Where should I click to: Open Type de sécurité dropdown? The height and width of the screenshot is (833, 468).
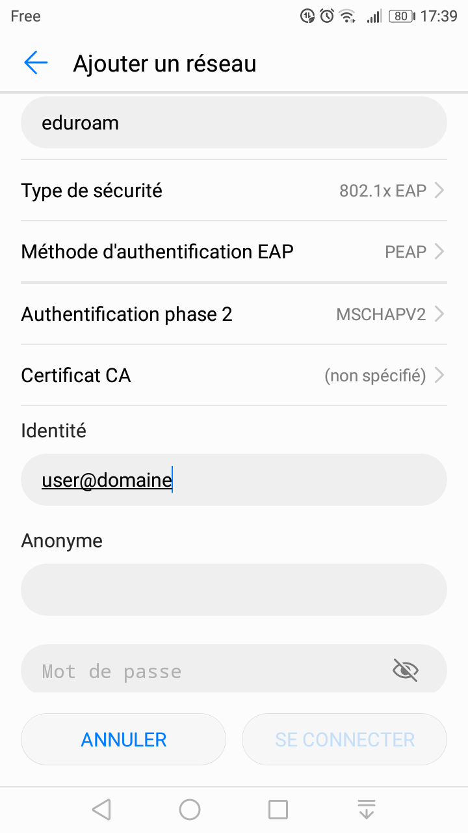234,191
